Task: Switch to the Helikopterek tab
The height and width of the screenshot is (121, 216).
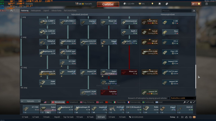Action: pyautogui.click(x=36, y=10)
